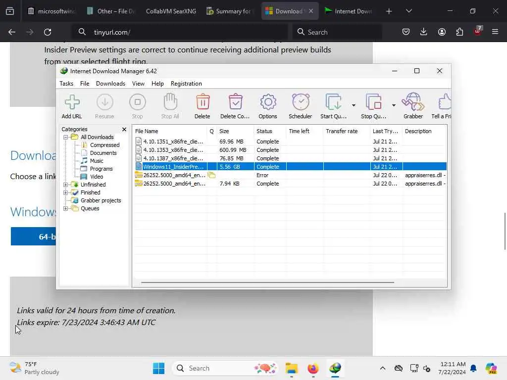This screenshot has height=380, width=507.
Task: Expand the Unfinished category node
Action: point(66,185)
